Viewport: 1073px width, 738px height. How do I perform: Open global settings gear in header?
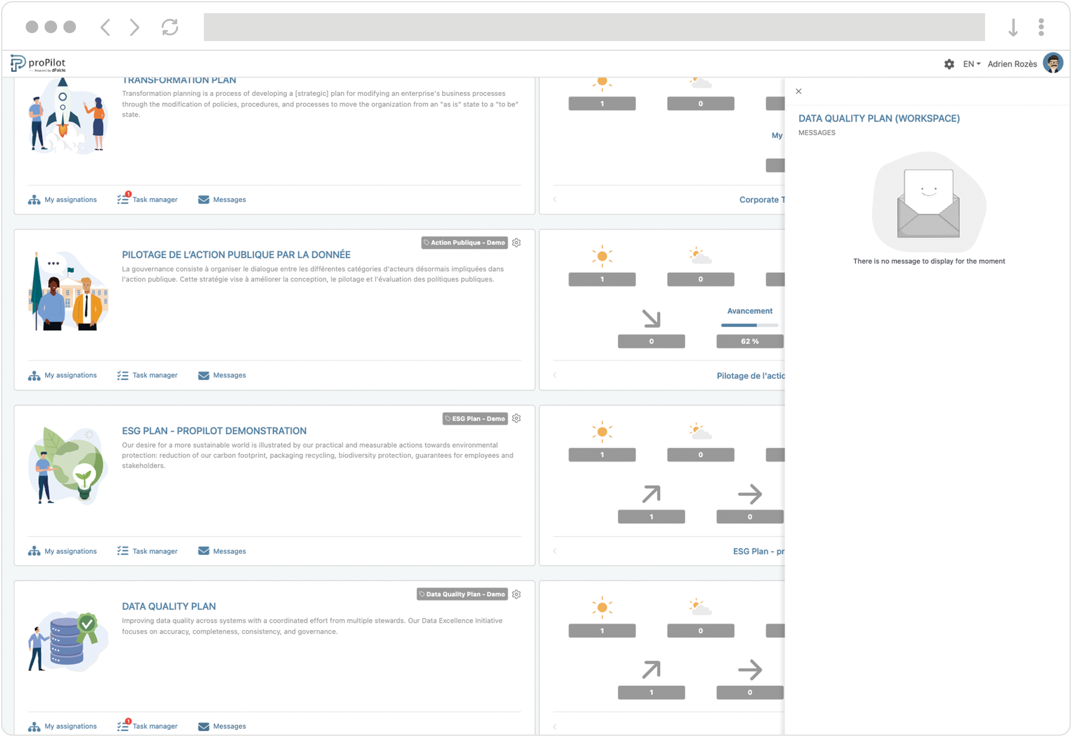(x=949, y=64)
